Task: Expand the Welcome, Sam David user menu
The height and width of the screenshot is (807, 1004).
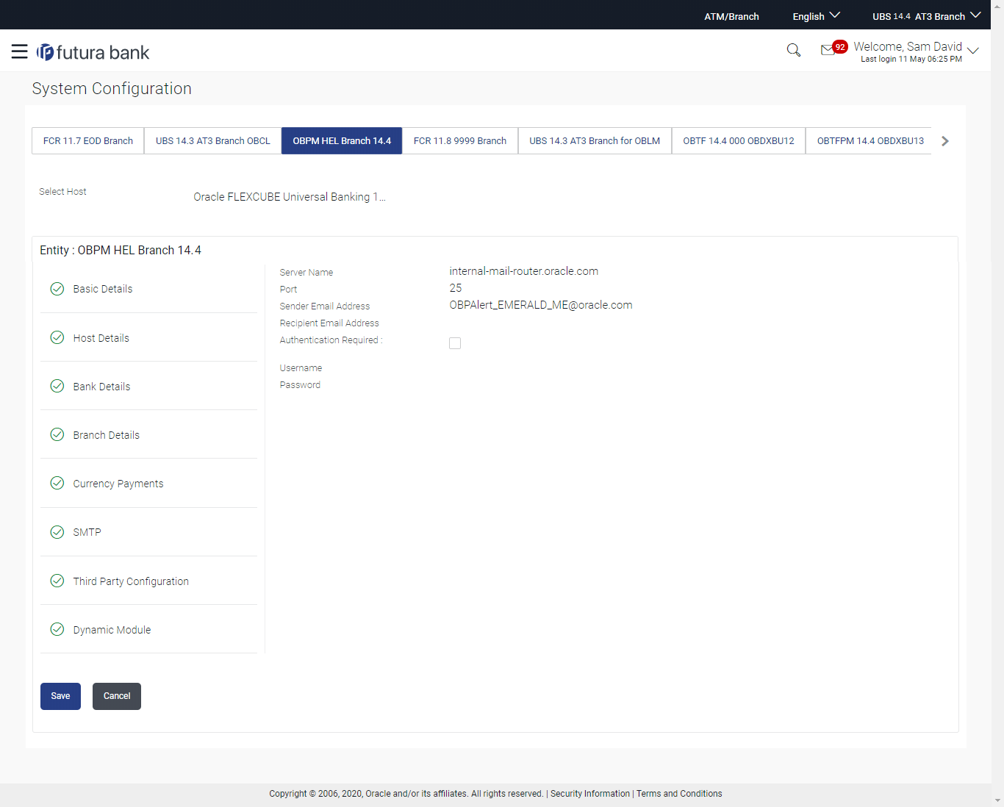Action: point(916,51)
